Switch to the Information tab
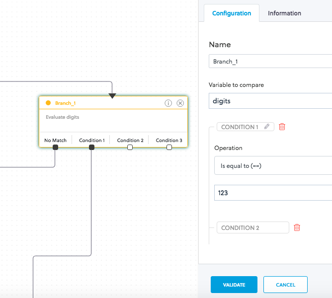The width and height of the screenshot is (332, 298). (x=284, y=13)
